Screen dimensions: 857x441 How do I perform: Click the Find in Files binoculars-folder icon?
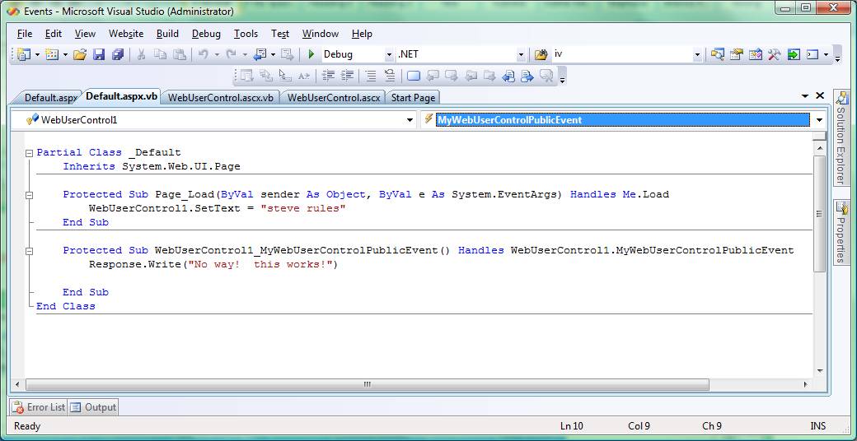[541, 54]
